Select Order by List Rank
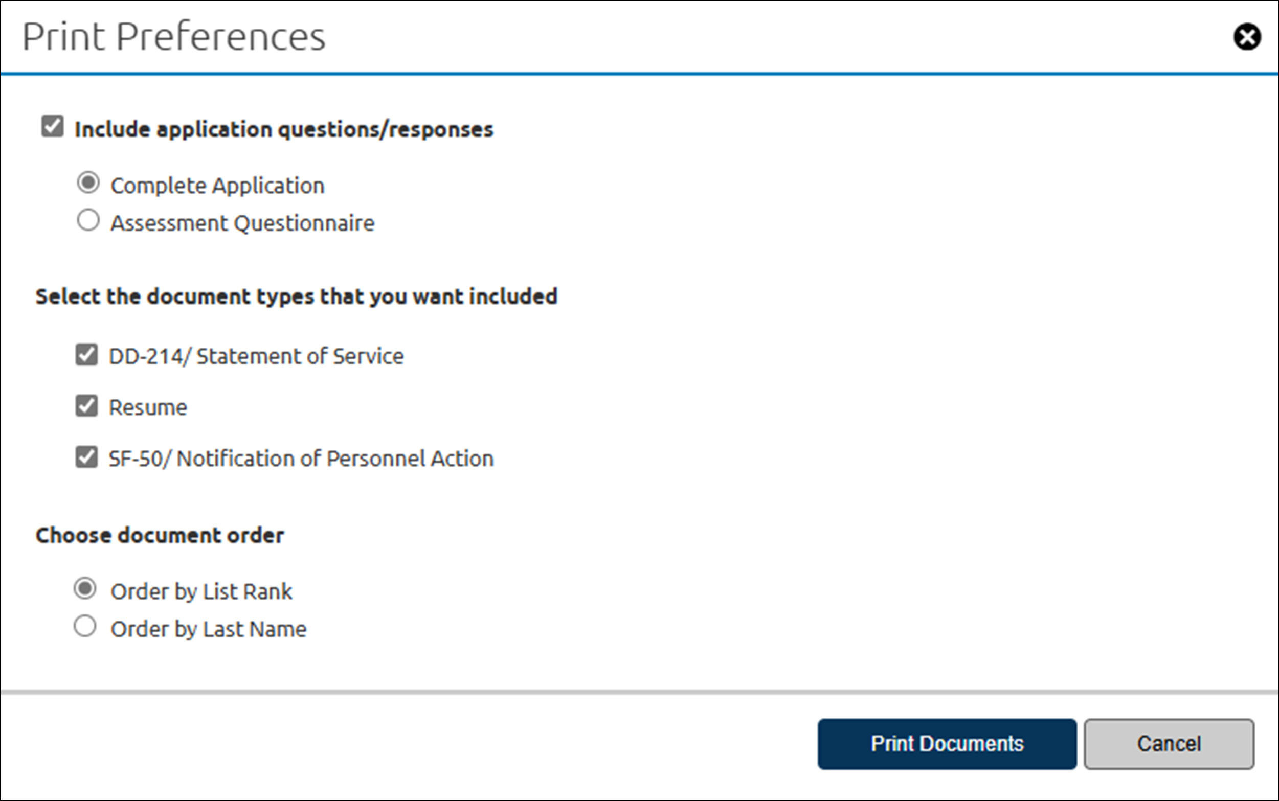Viewport: 1279px width, 801px height. [x=85, y=589]
